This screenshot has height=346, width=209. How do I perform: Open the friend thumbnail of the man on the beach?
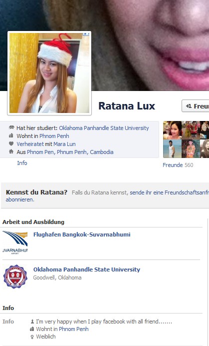tap(172, 148)
